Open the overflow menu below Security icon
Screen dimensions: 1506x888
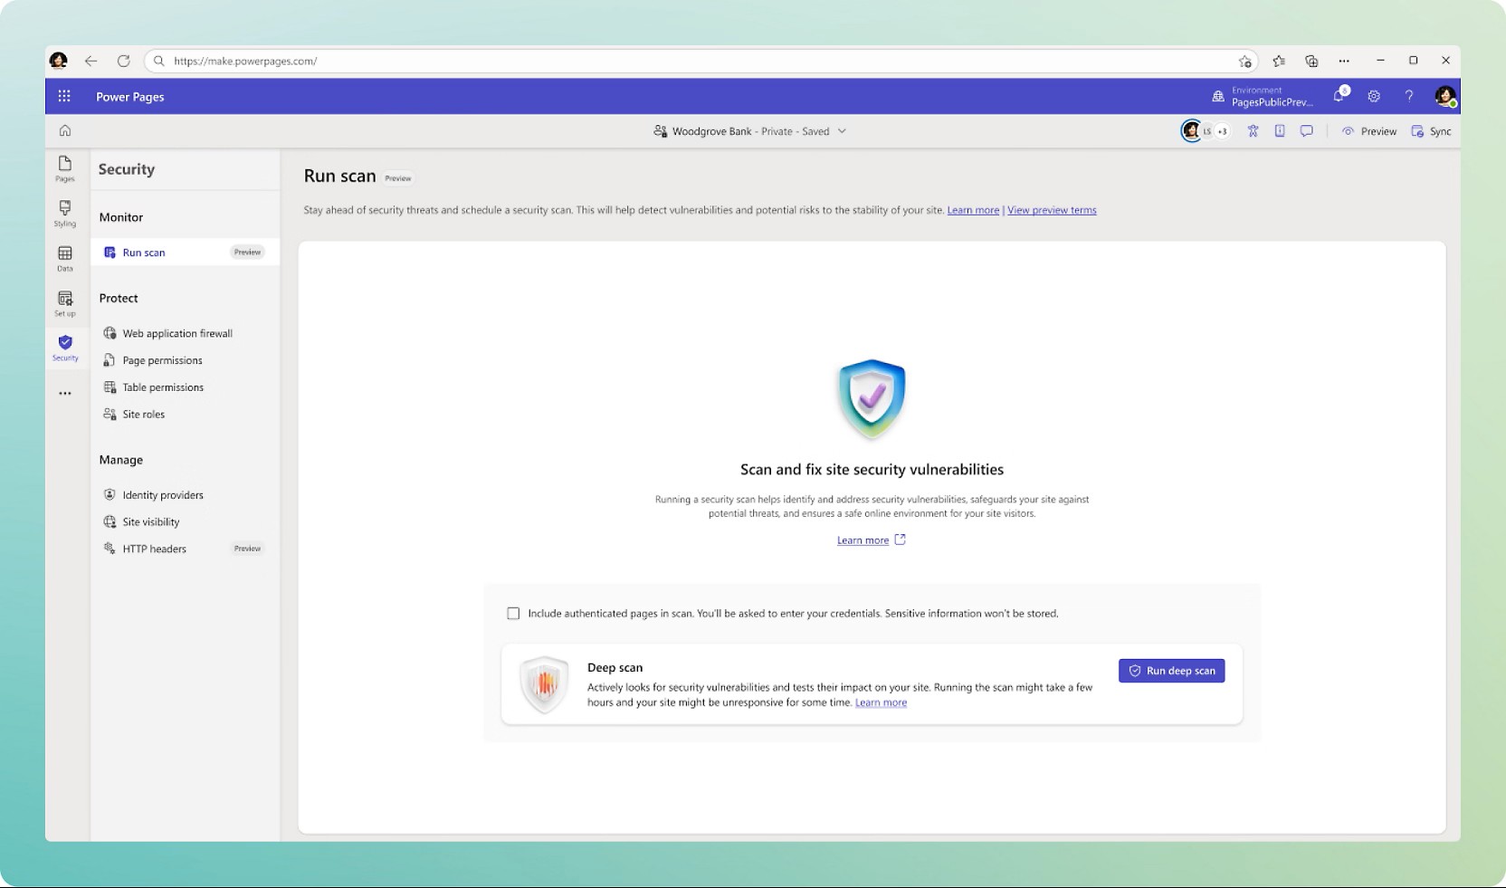[x=64, y=393]
